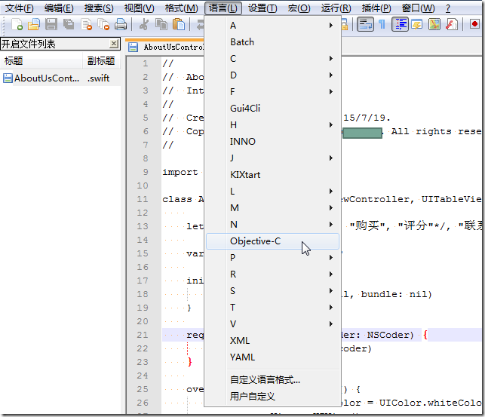Open the 插件(P) menu

coord(376,8)
